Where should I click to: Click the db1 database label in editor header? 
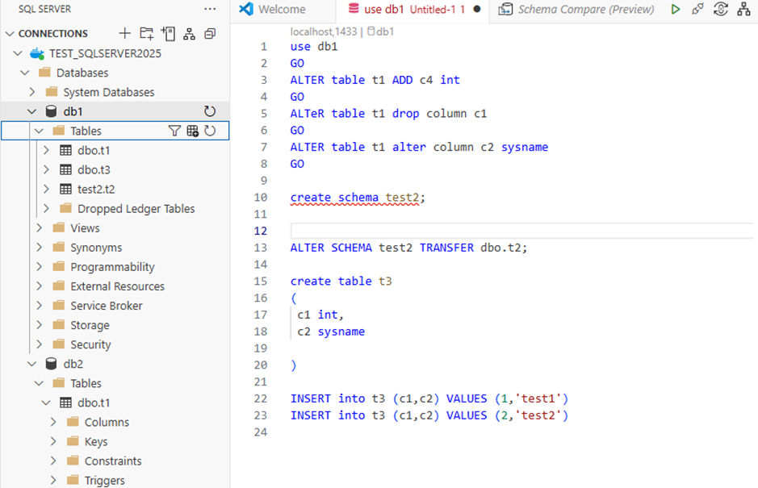381,31
